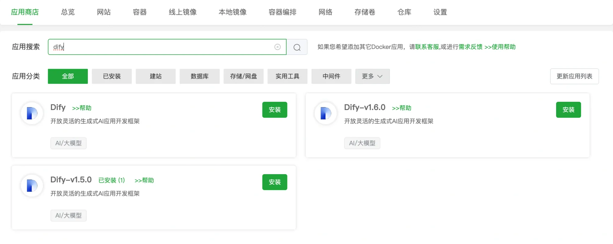Screen dimensions: 613x244
Task: Open the 需求反馈 link
Action: point(470,47)
